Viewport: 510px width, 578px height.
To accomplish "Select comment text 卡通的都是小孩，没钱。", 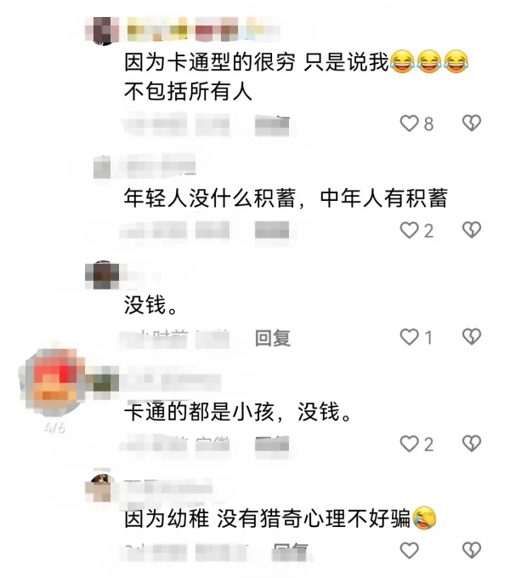I will tap(238, 412).
